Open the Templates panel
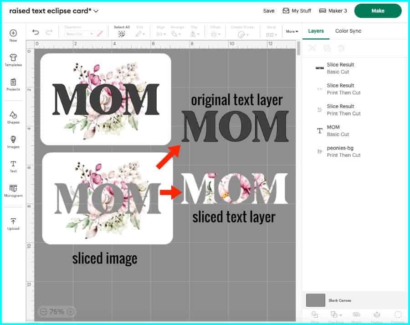This screenshot has width=410, height=325. click(x=13, y=60)
